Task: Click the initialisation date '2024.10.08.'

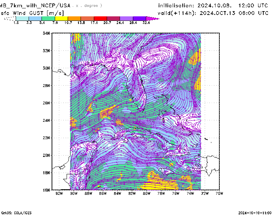Action: [x=214, y=6]
